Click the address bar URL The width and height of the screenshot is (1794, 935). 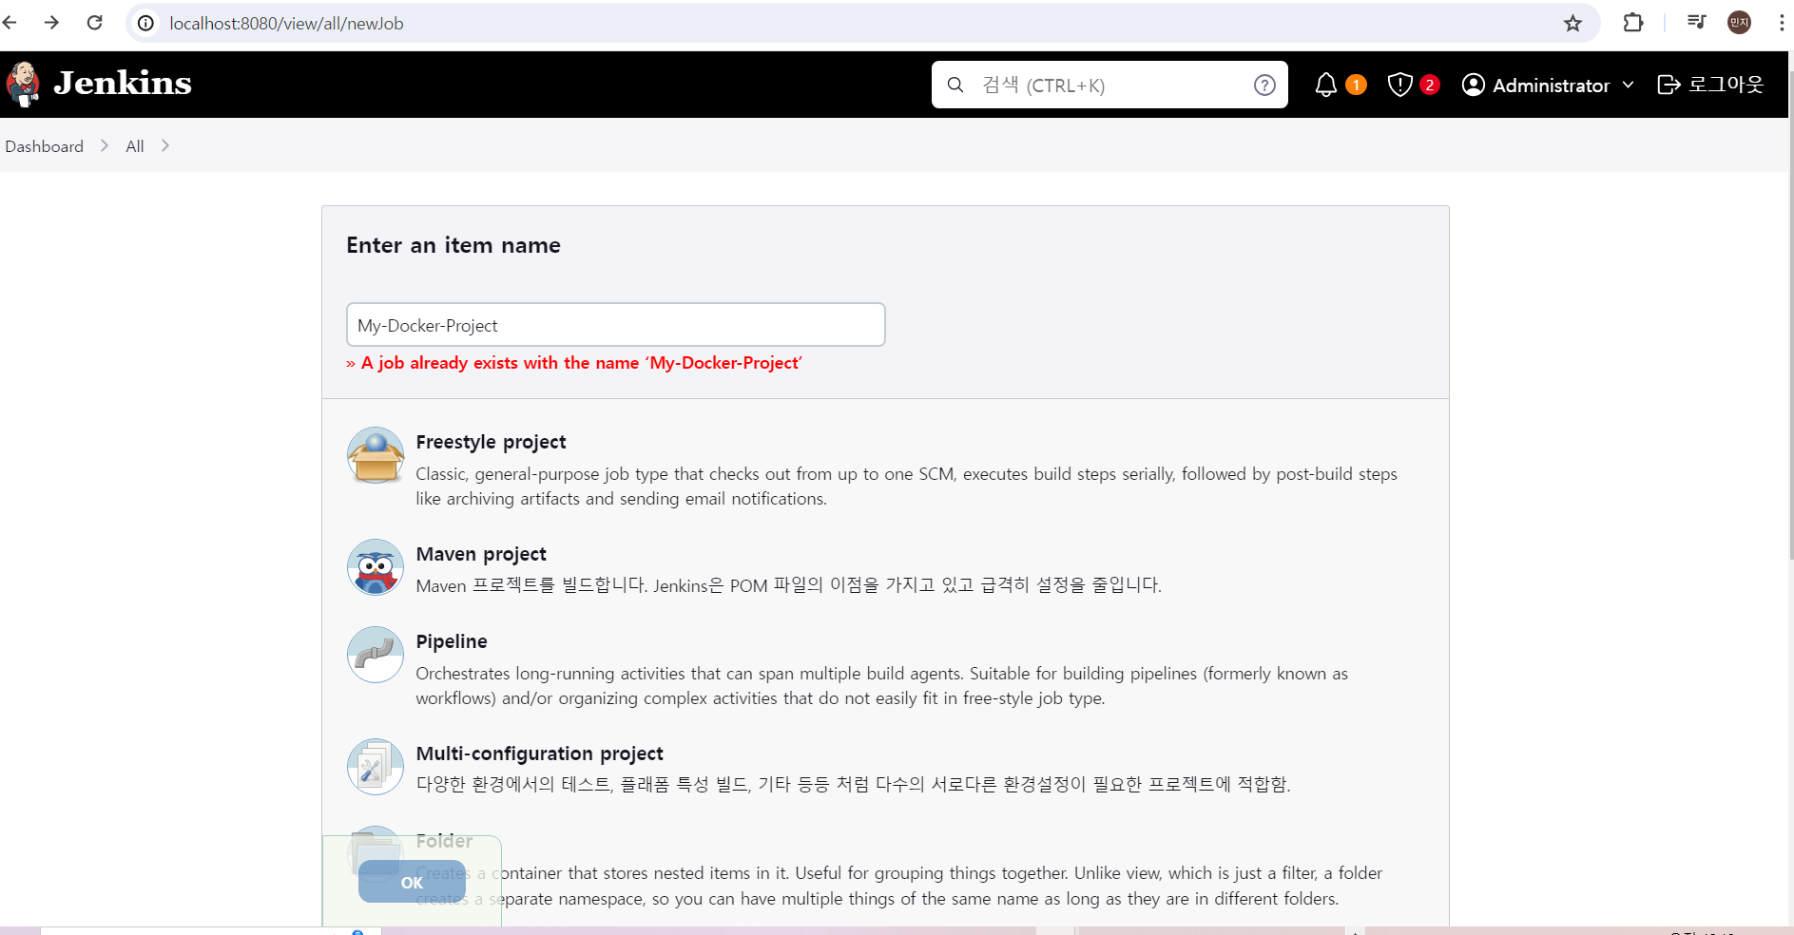286,23
